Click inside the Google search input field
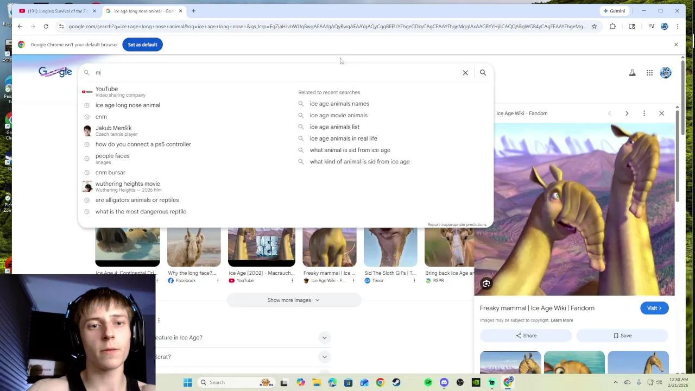695x391 pixels. (277, 72)
